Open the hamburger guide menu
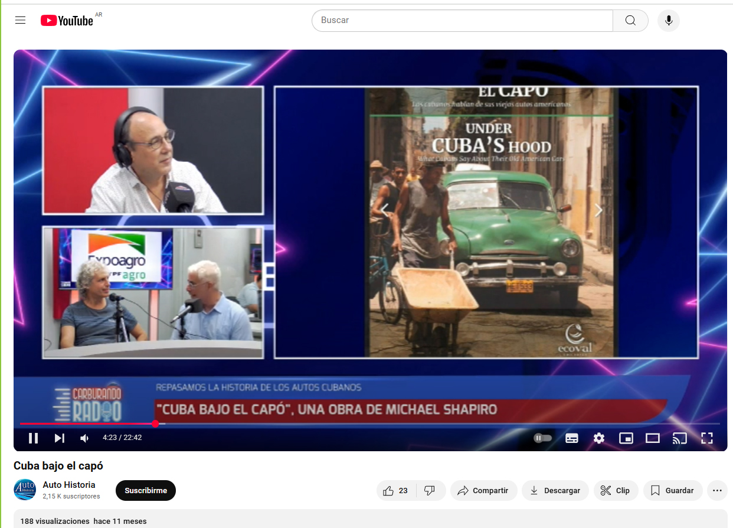 coord(21,20)
